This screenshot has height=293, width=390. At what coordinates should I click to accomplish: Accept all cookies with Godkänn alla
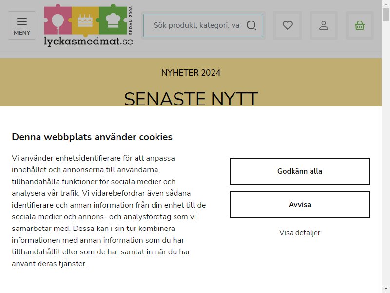point(300,171)
